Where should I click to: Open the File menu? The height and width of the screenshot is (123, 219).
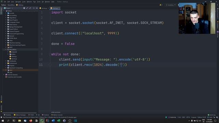(5, 2)
